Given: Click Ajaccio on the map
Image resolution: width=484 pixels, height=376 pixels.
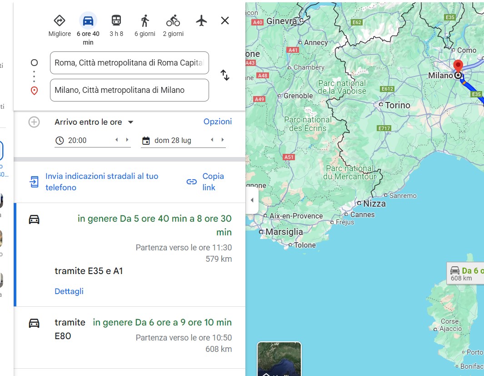Looking at the screenshot, I should pyautogui.click(x=450, y=329).
